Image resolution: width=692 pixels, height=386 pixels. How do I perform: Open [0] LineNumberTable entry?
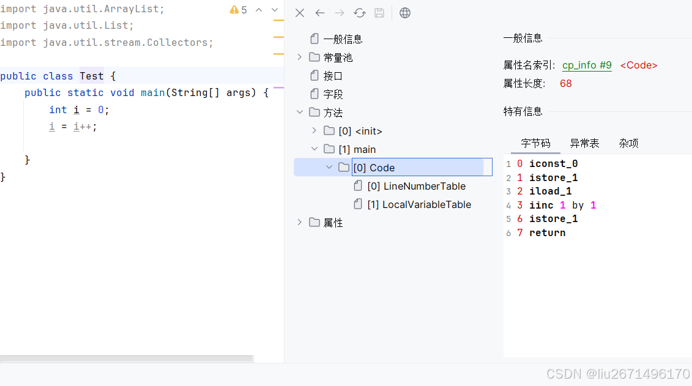pyautogui.click(x=416, y=186)
